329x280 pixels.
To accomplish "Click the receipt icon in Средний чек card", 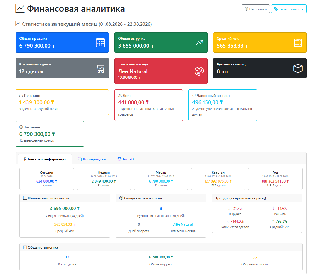I will pos(298,43).
